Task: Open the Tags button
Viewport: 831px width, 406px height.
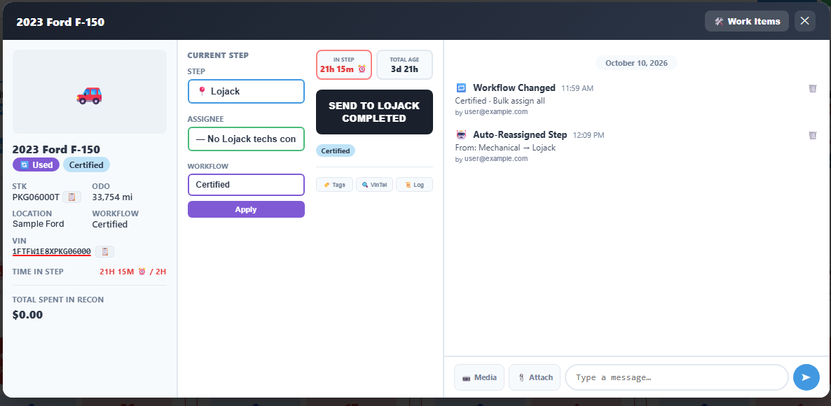Action: (x=334, y=185)
